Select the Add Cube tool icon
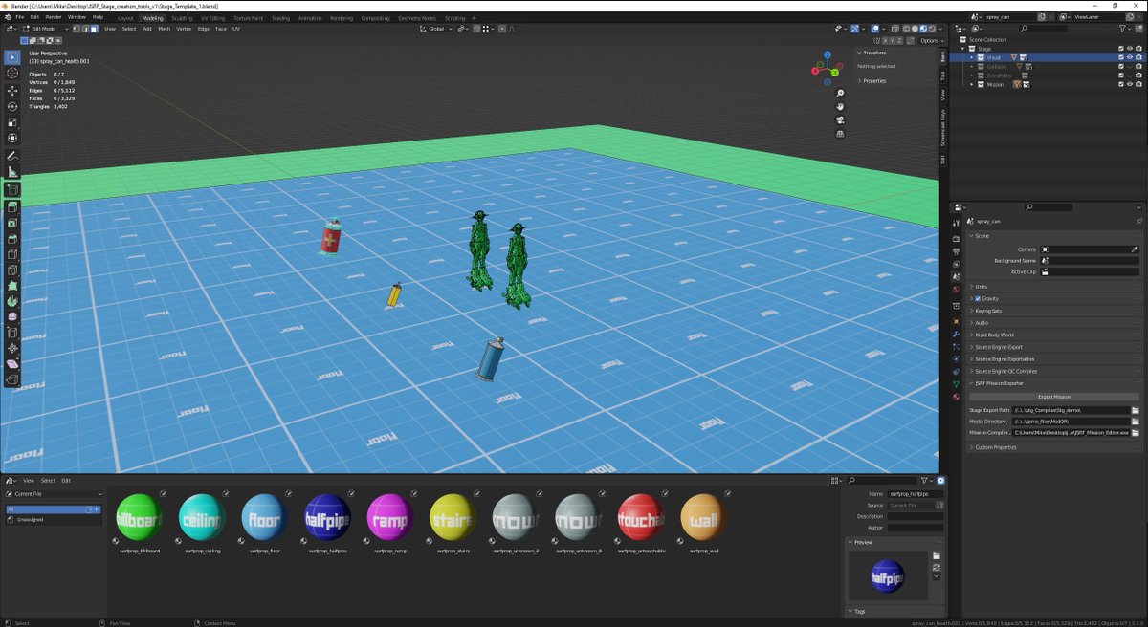Image resolution: width=1148 pixels, height=627 pixels. click(12, 189)
